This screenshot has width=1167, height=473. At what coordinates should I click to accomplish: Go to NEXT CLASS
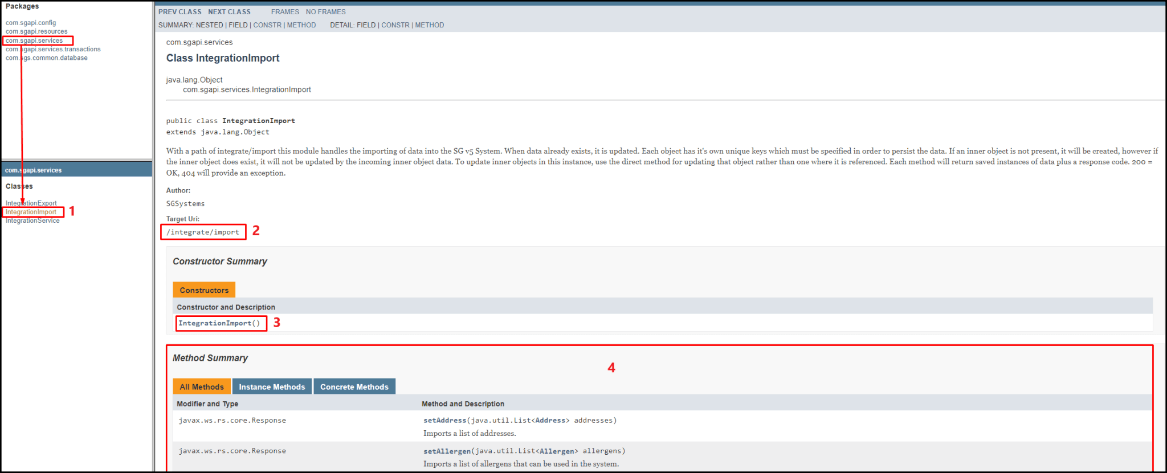coord(229,12)
